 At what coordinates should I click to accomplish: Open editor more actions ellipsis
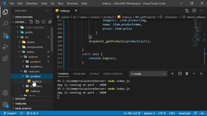[201, 11]
